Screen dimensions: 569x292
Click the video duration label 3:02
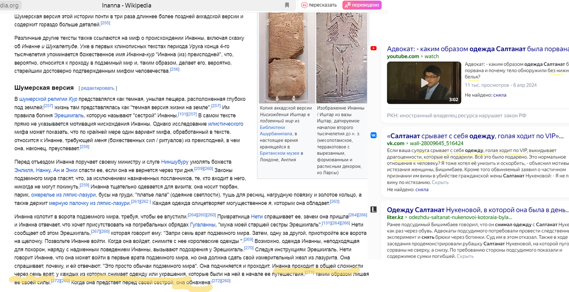coord(454,99)
